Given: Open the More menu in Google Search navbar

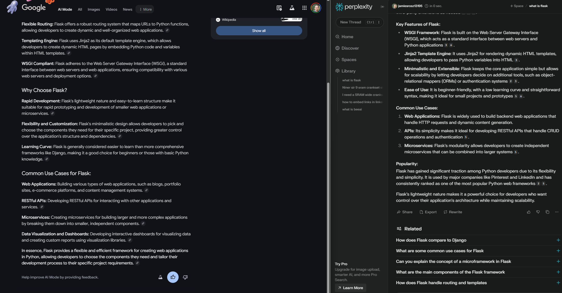Looking at the screenshot, I should [145, 9].
